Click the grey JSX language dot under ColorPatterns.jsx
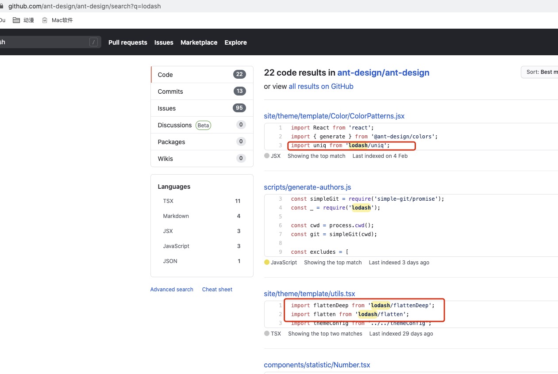The width and height of the screenshot is (558, 374). (x=267, y=156)
